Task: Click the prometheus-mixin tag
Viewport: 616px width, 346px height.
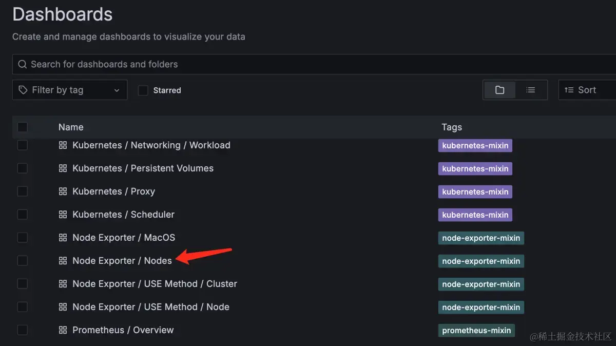Action: pyautogui.click(x=476, y=330)
